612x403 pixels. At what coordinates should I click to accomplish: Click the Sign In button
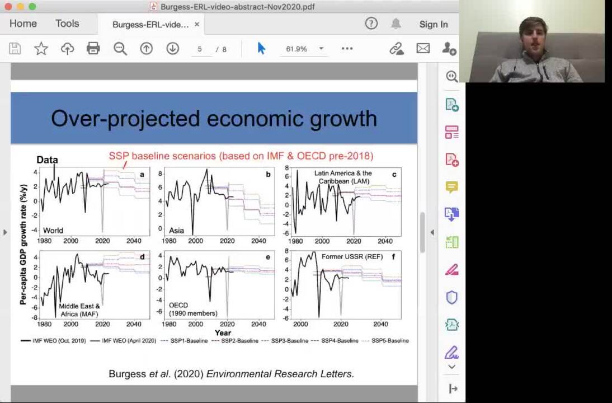click(x=433, y=24)
